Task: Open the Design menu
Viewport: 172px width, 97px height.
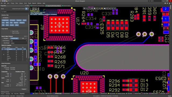Action: click(x=21, y=3)
